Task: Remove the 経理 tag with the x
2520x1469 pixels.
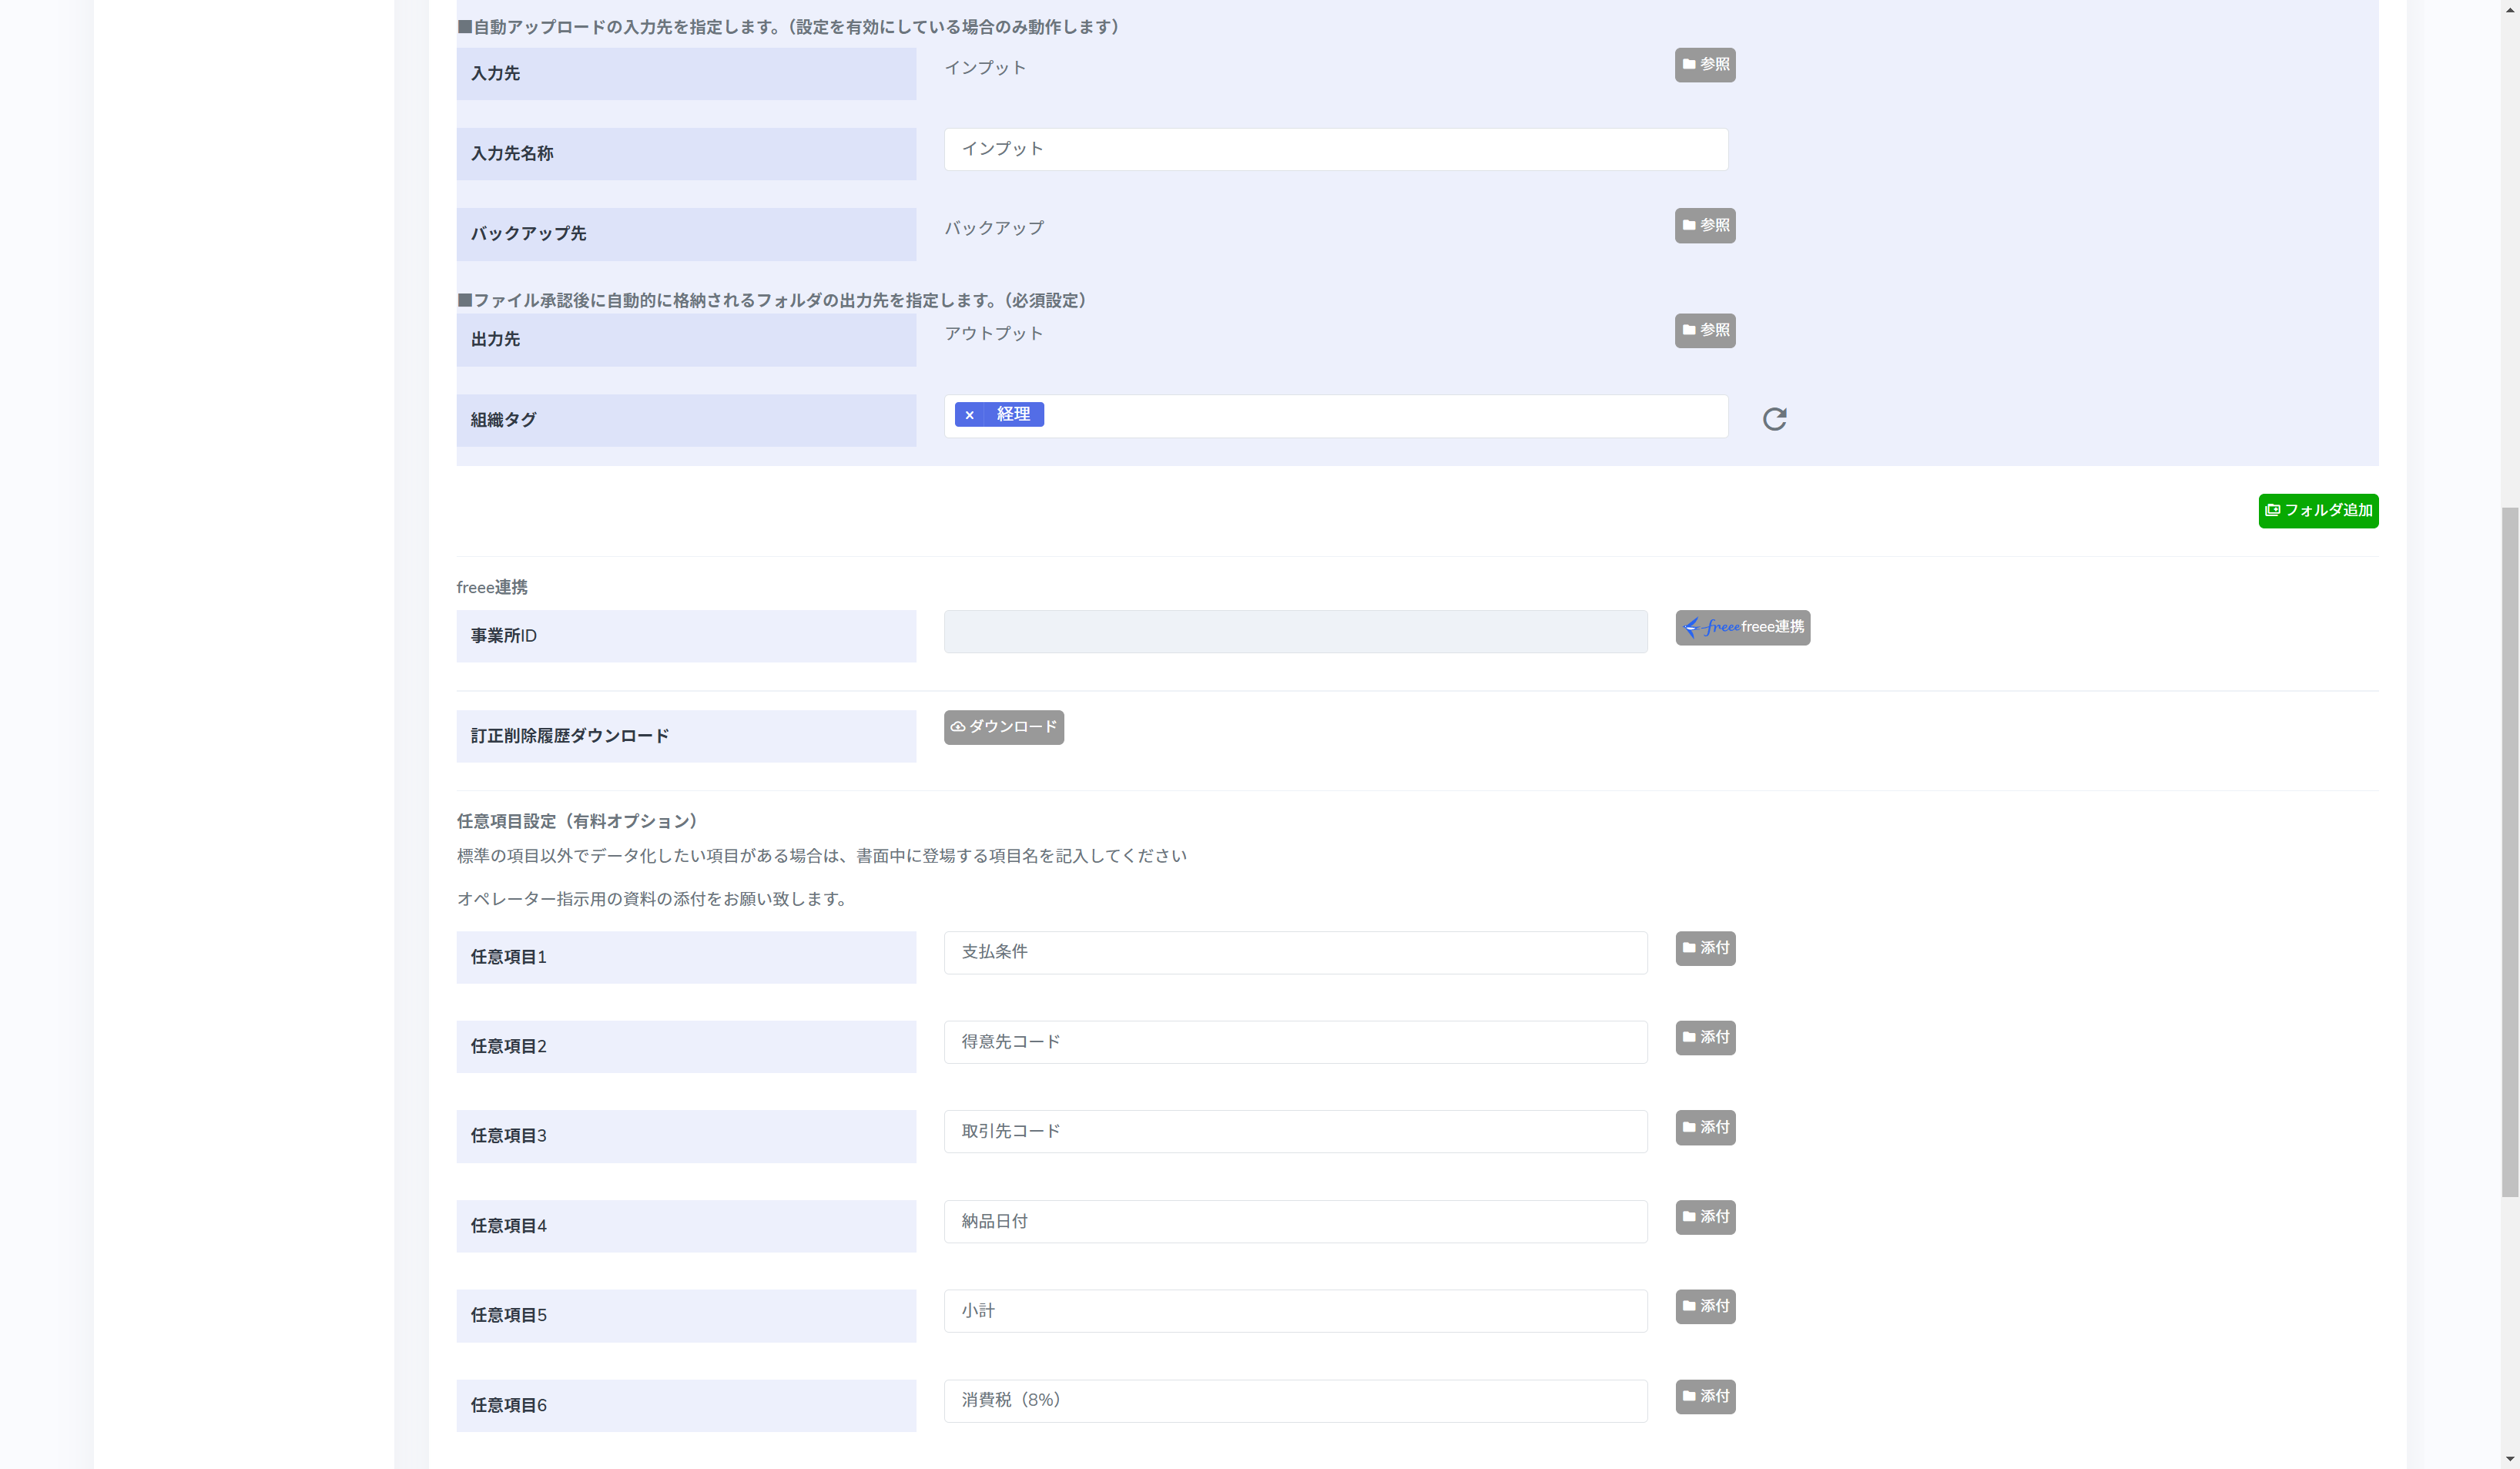Action: [x=969, y=415]
